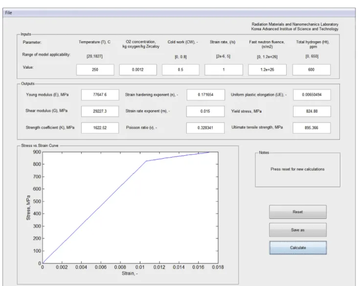This screenshot has height=286, width=359.
Task: Click the 'Shear modulus (G), MPa' label
Action: [46, 111]
